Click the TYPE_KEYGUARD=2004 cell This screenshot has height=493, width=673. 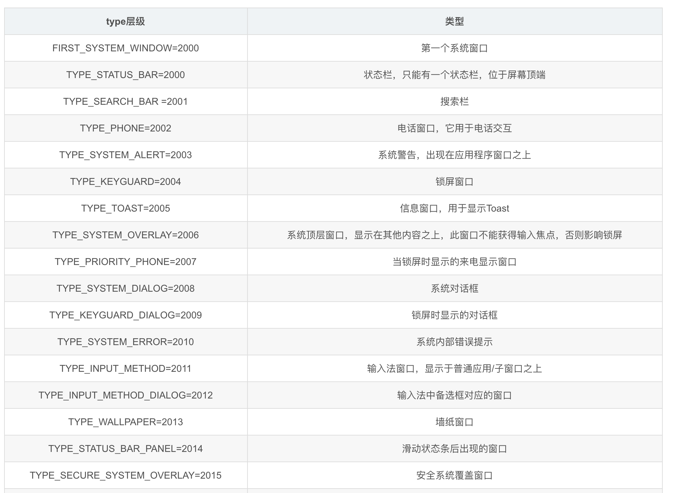[125, 182]
